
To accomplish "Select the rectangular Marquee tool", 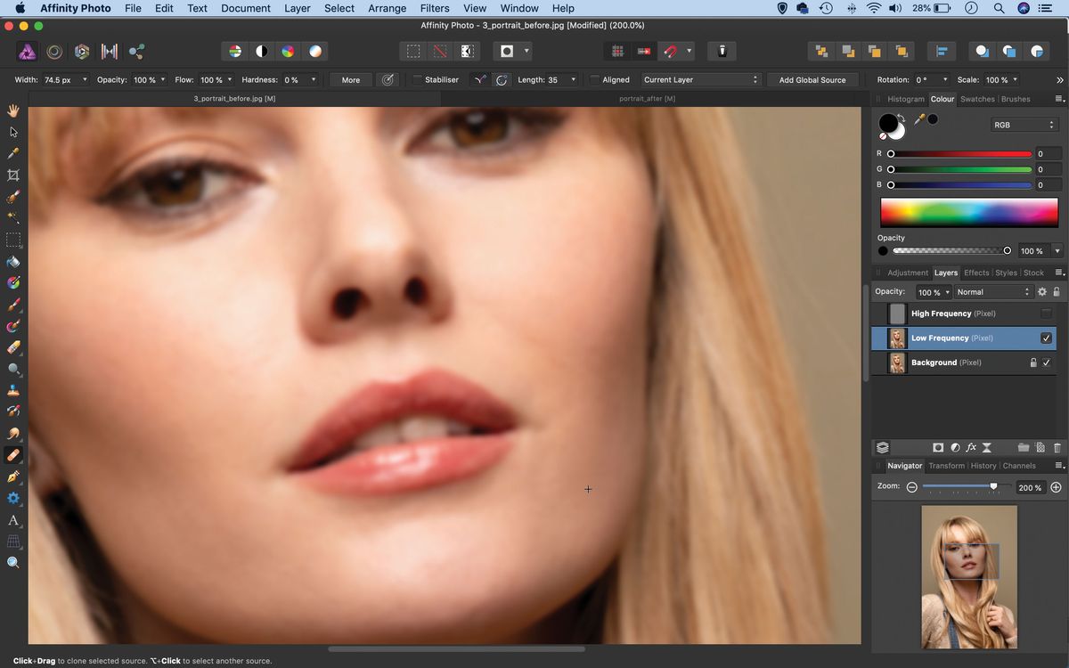I will (x=13, y=239).
